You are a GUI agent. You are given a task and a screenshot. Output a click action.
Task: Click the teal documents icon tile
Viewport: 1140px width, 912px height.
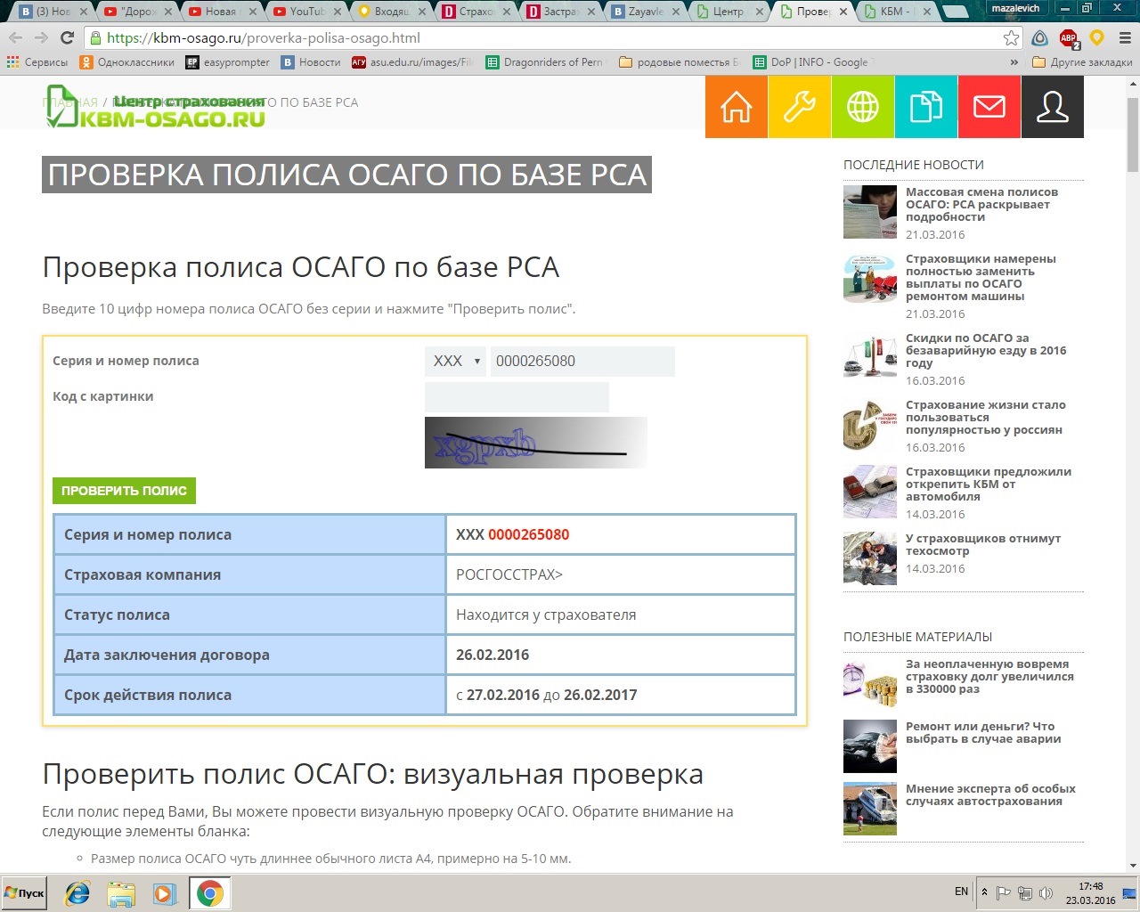926,107
